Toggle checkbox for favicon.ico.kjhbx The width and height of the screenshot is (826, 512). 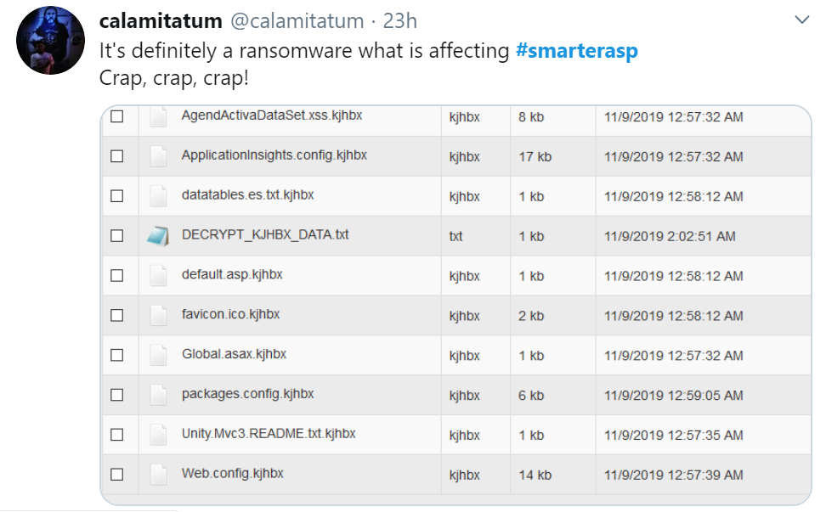(x=117, y=316)
